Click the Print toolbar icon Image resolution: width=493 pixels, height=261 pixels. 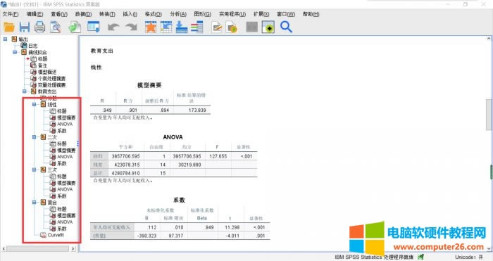[39, 27]
